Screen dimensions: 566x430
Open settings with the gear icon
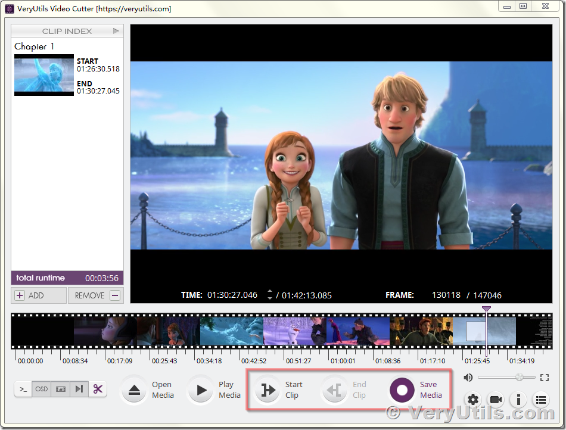(x=473, y=400)
